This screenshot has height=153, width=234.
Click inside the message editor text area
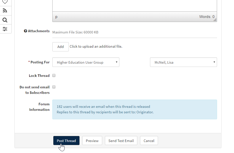pyautogui.click(x=135, y=5)
